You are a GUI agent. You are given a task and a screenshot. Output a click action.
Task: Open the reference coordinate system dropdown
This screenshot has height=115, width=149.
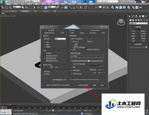(x=52, y=7)
